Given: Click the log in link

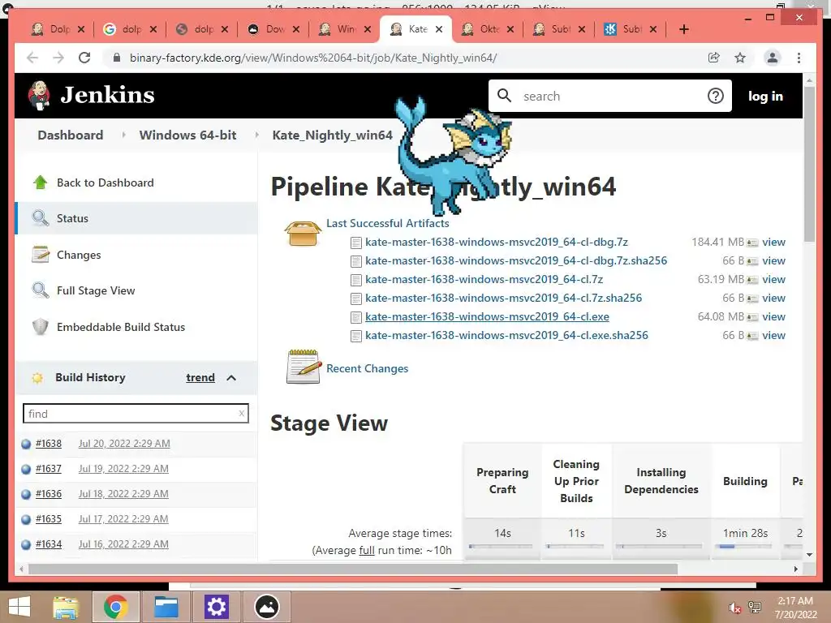Looking at the screenshot, I should tap(765, 96).
